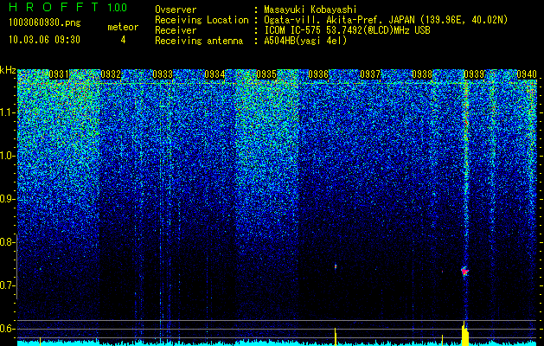Click the tall yellow power spike at 0939
The height and width of the screenshot is (346, 544).
pos(465,334)
